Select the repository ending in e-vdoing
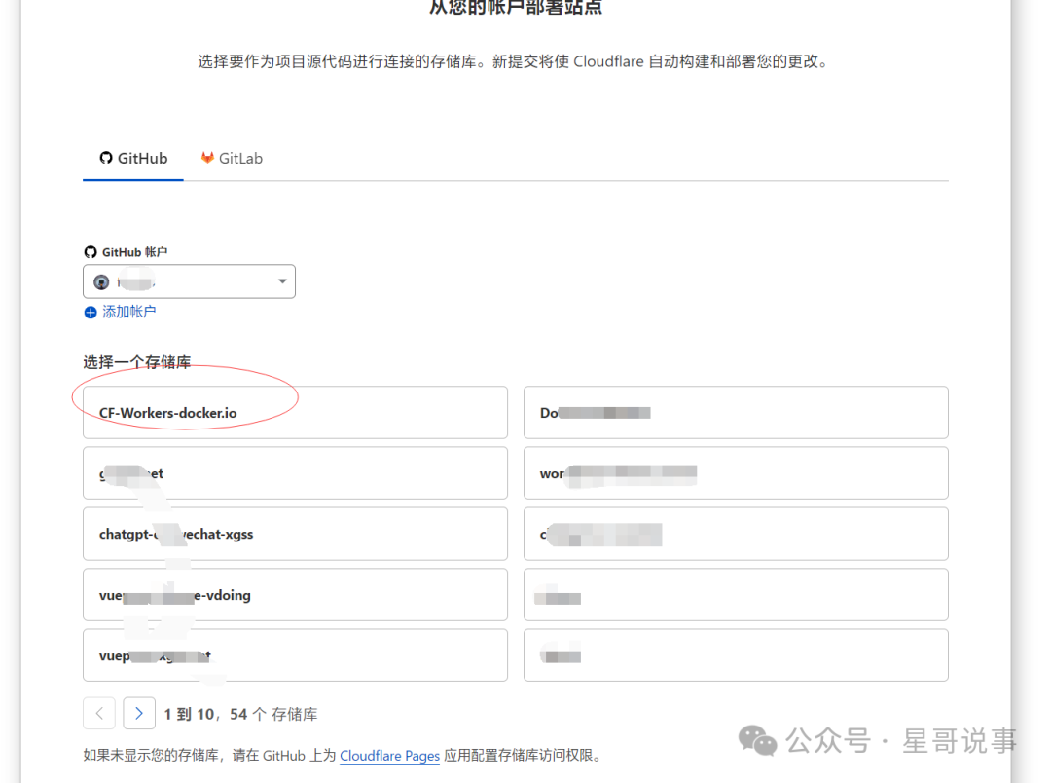This screenshot has height=783, width=1051. (x=295, y=595)
